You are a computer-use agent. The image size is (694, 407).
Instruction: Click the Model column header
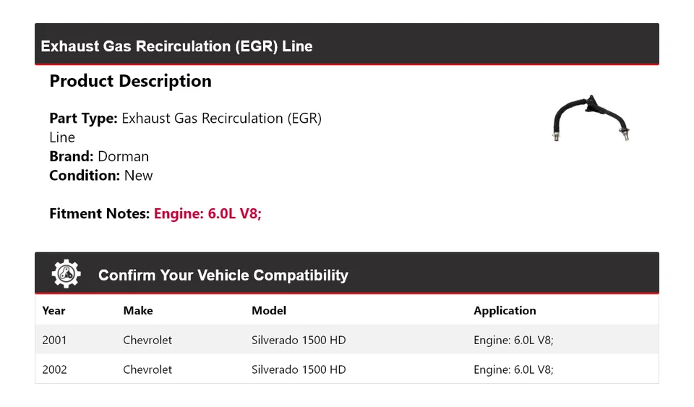pyautogui.click(x=269, y=311)
